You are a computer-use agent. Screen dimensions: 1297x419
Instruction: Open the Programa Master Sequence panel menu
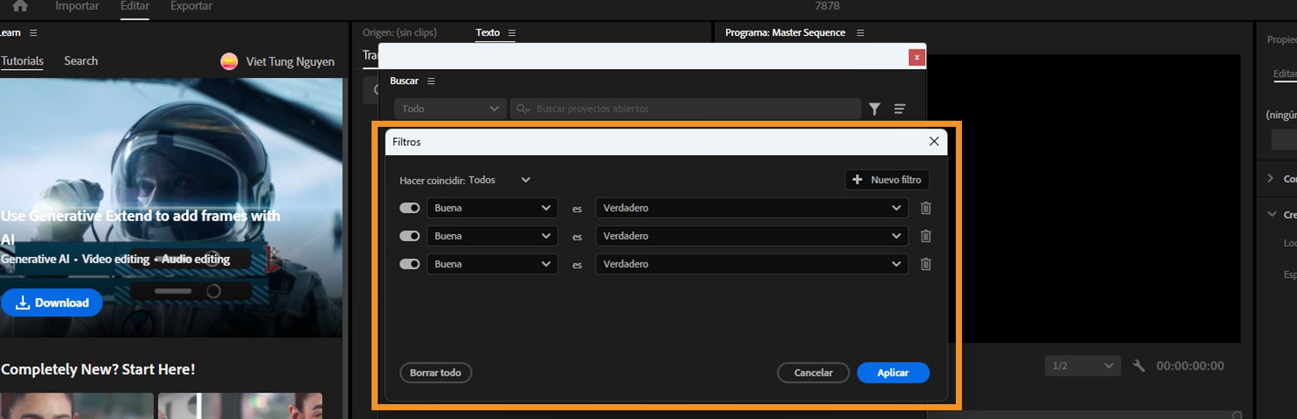(860, 33)
